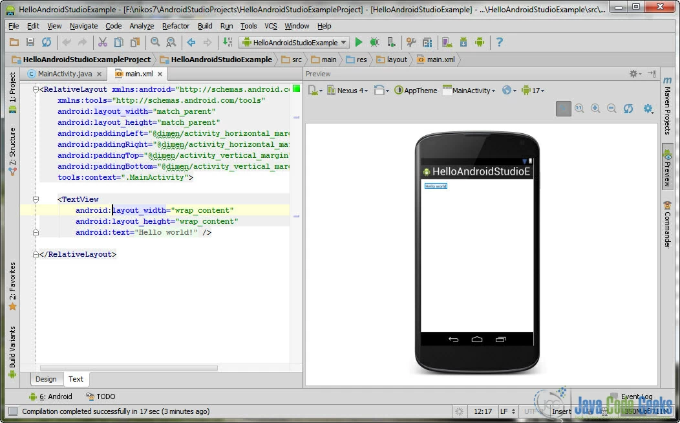Zoom preview to actual size 1:1
This screenshot has height=423, width=680.
tap(579, 109)
